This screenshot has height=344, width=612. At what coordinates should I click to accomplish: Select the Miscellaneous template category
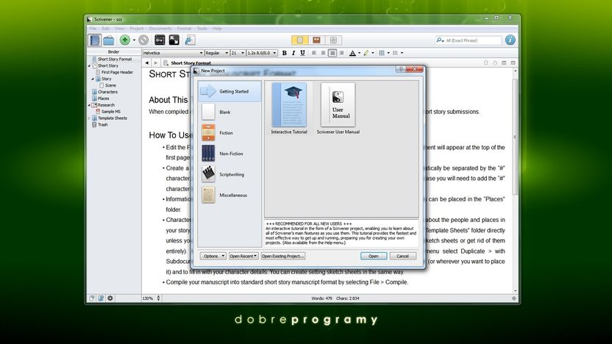(230, 196)
